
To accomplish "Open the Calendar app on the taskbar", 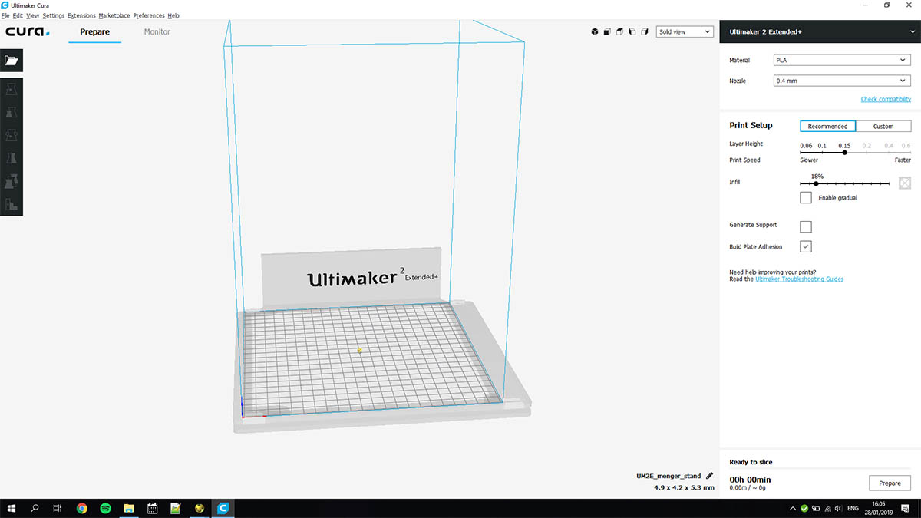I will click(152, 508).
